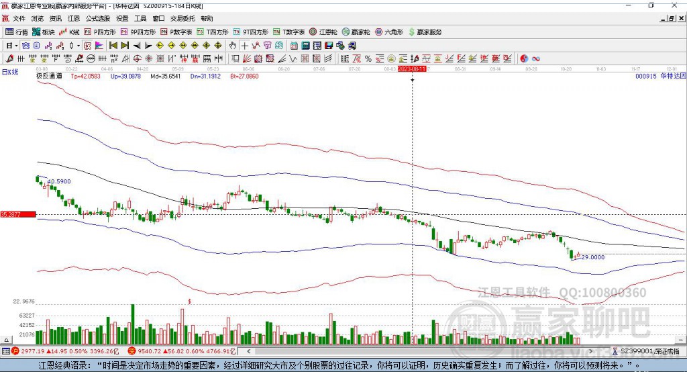
Task: Open the 文件 menu
Action: (19, 18)
